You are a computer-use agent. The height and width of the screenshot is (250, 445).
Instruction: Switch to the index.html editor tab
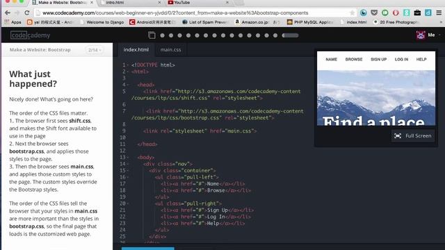click(136, 49)
